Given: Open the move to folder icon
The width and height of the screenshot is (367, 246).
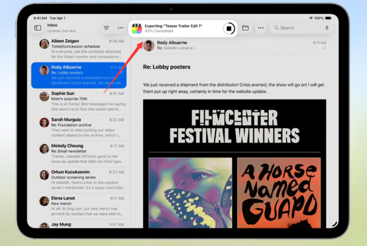Looking at the screenshot, I should (245, 28).
